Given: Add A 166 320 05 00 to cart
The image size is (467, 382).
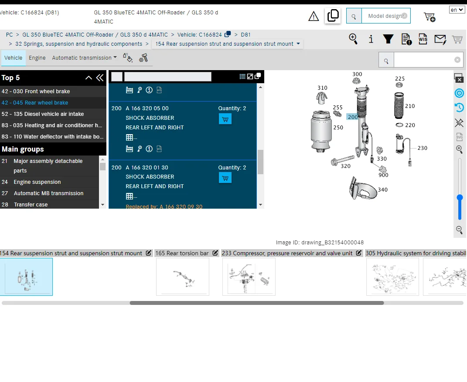Looking at the screenshot, I should (225, 119).
